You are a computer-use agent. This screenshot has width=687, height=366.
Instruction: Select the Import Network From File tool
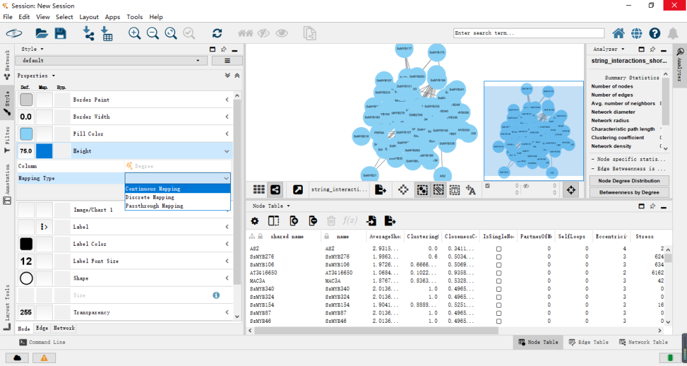pos(87,33)
